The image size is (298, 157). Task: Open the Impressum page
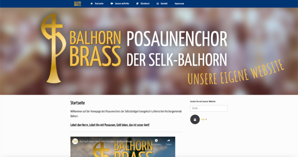(179, 3)
